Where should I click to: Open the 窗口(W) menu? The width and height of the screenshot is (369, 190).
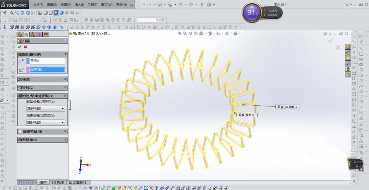(x=107, y=5)
